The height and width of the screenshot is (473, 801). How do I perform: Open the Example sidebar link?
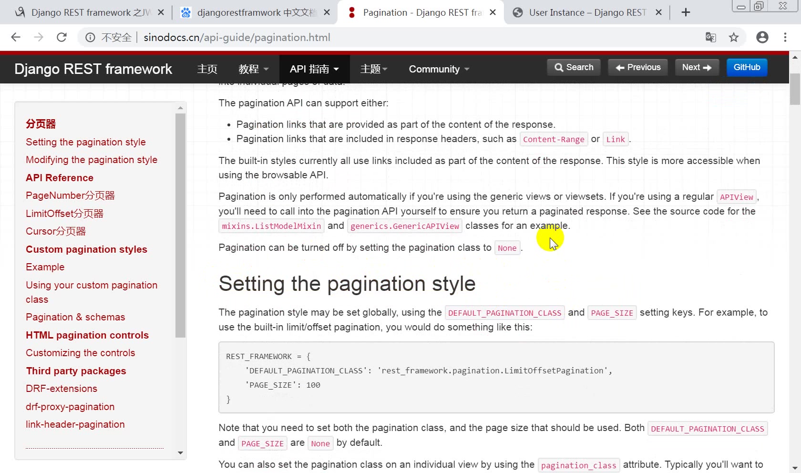click(x=45, y=267)
